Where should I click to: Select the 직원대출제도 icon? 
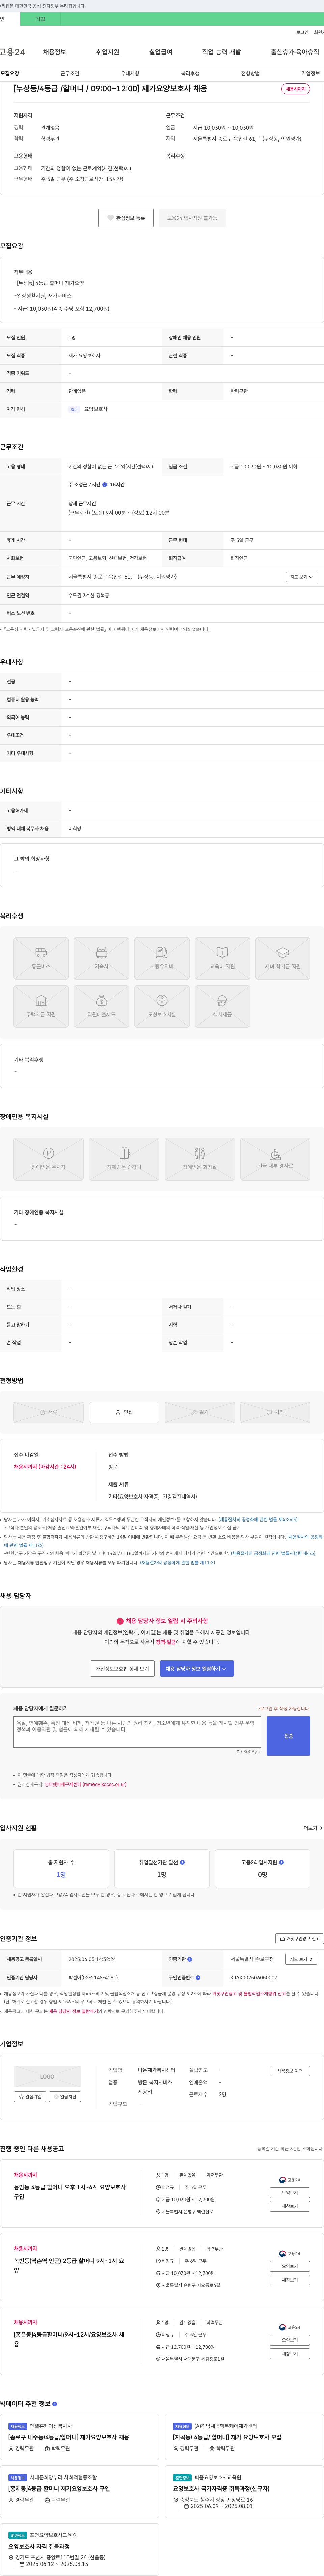(101, 1006)
